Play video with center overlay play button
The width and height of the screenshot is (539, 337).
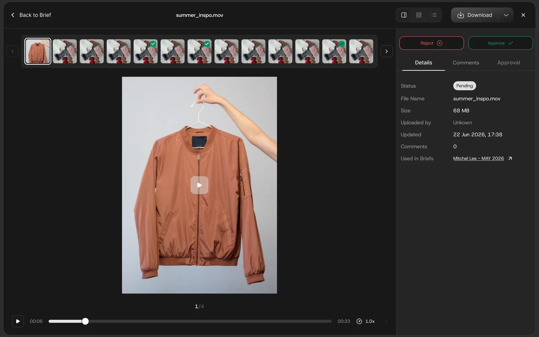[x=199, y=185]
